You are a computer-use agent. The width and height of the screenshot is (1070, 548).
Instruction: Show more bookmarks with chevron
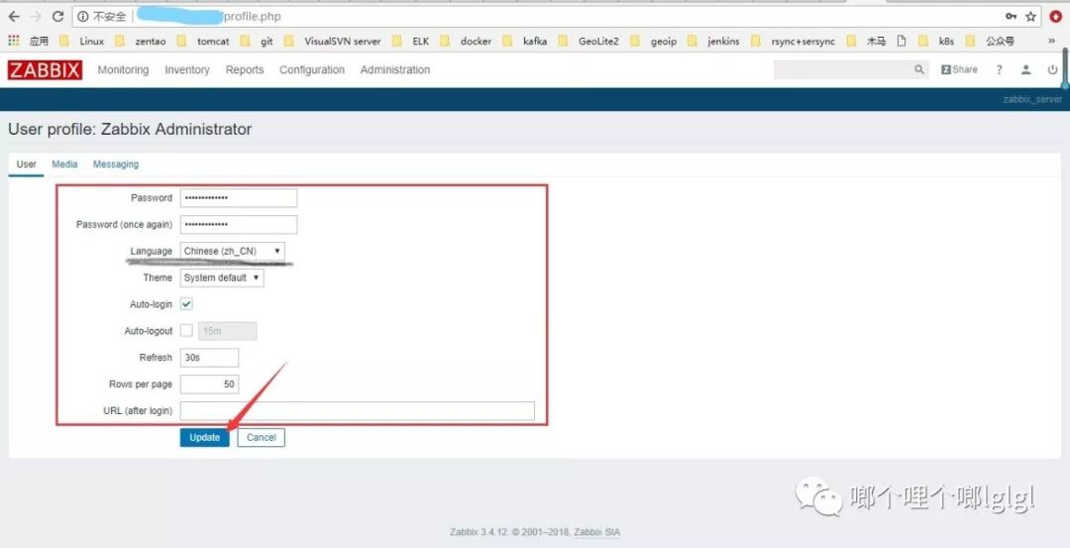[1051, 41]
